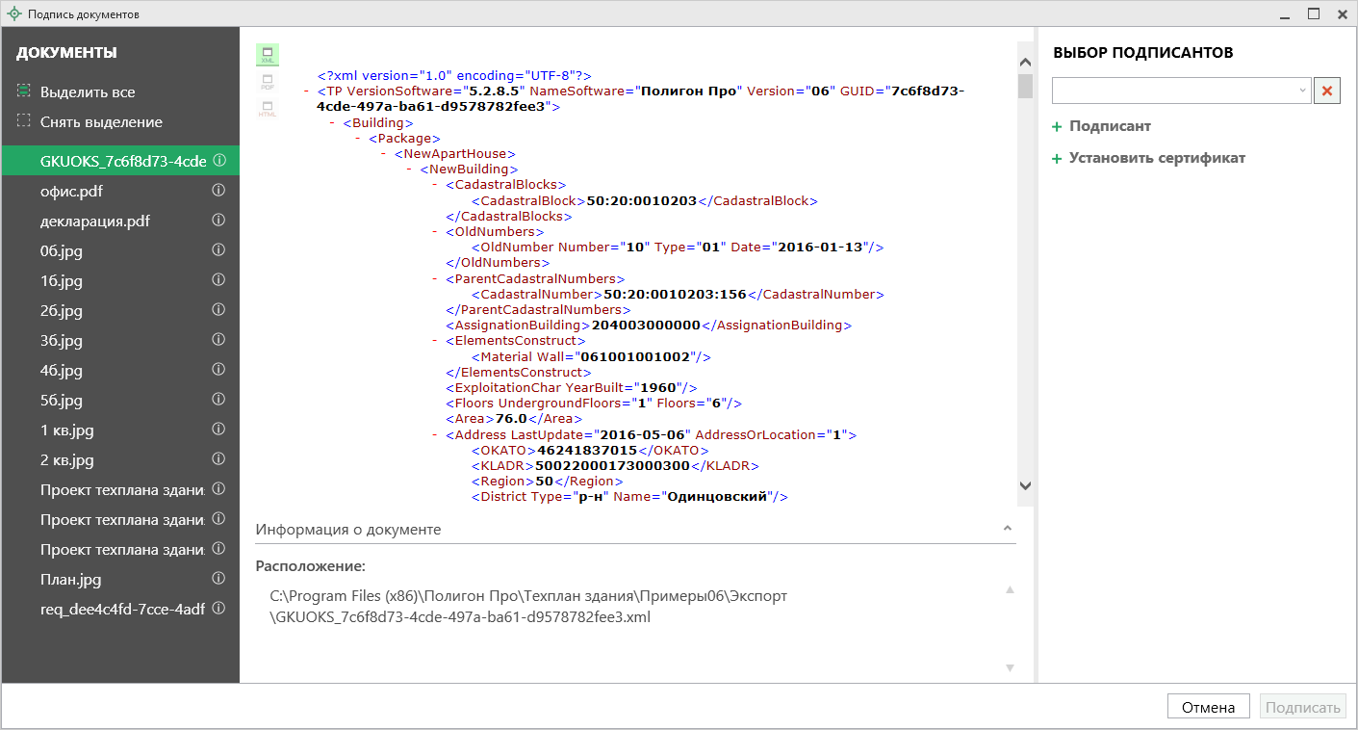Show info for декларация.pdf
This screenshot has width=1358, height=730.
pos(218,222)
